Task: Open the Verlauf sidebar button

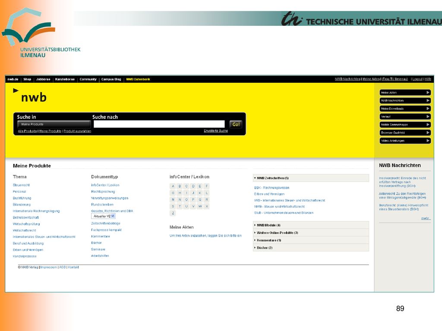Action: pyautogui.click(x=405, y=116)
